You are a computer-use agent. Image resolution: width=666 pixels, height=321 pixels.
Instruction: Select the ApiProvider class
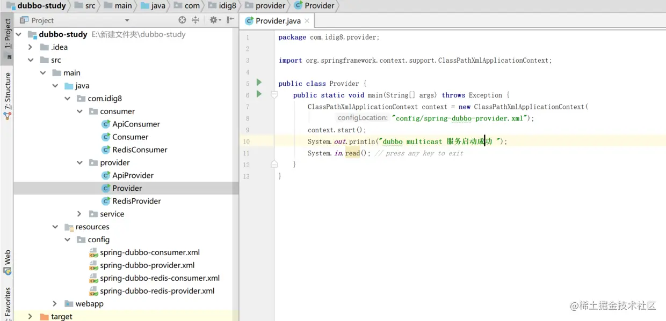pos(133,176)
